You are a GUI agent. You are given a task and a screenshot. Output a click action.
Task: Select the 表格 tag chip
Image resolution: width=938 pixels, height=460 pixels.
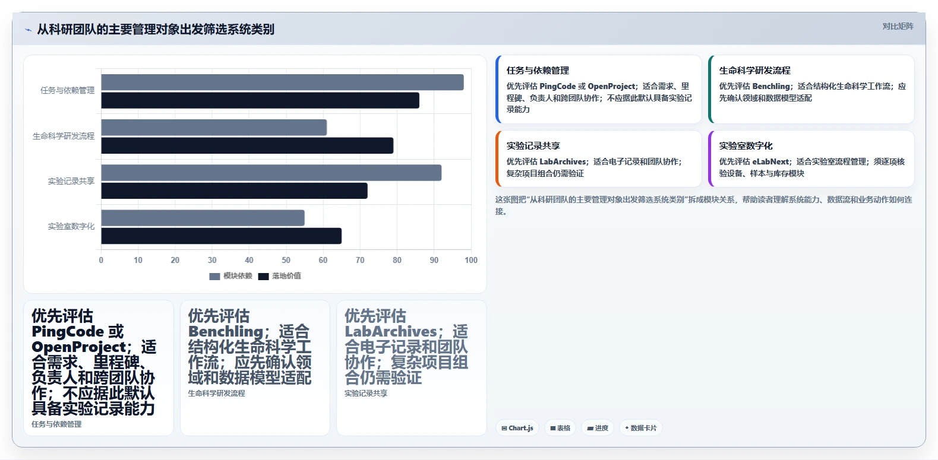(560, 428)
